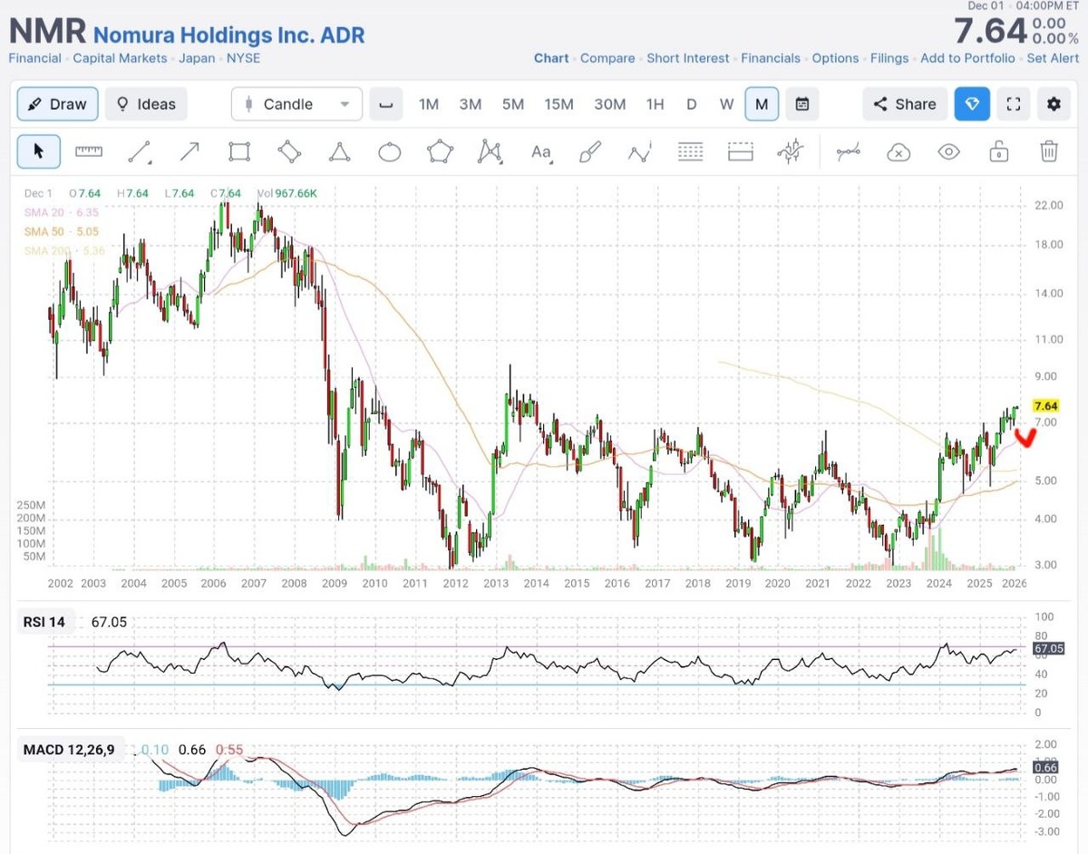Switch to 3M timeframe

pyautogui.click(x=470, y=104)
